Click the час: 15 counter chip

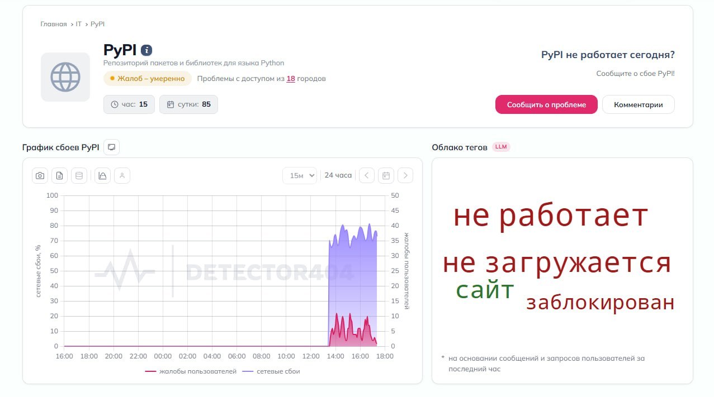click(129, 104)
